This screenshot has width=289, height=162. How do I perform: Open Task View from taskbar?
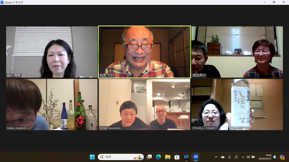pos(149,157)
